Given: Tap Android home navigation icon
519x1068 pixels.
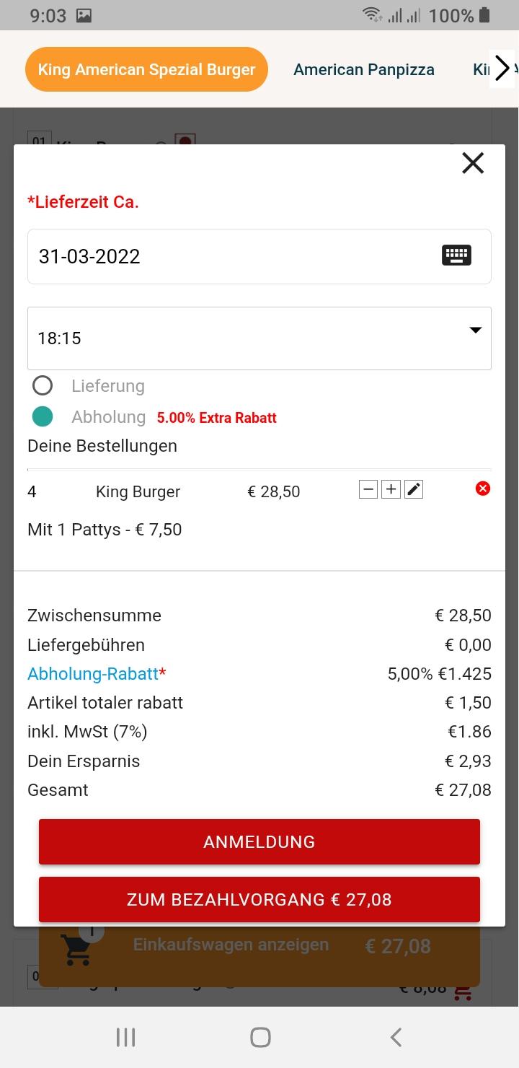Looking at the screenshot, I should 260,1037.
